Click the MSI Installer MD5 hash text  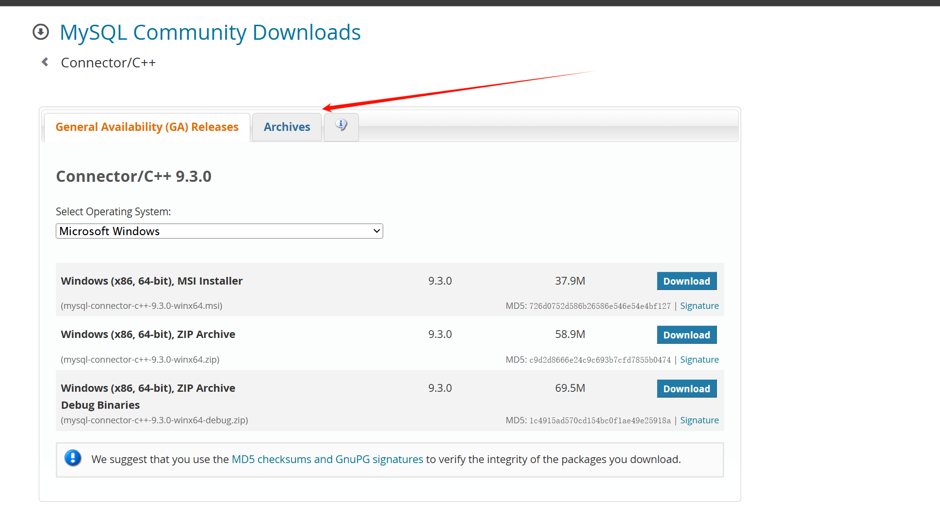600,306
